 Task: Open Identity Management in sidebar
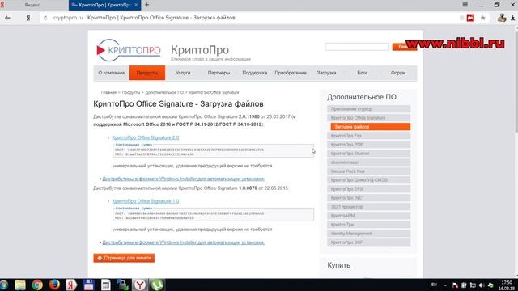tap(369, 234)
